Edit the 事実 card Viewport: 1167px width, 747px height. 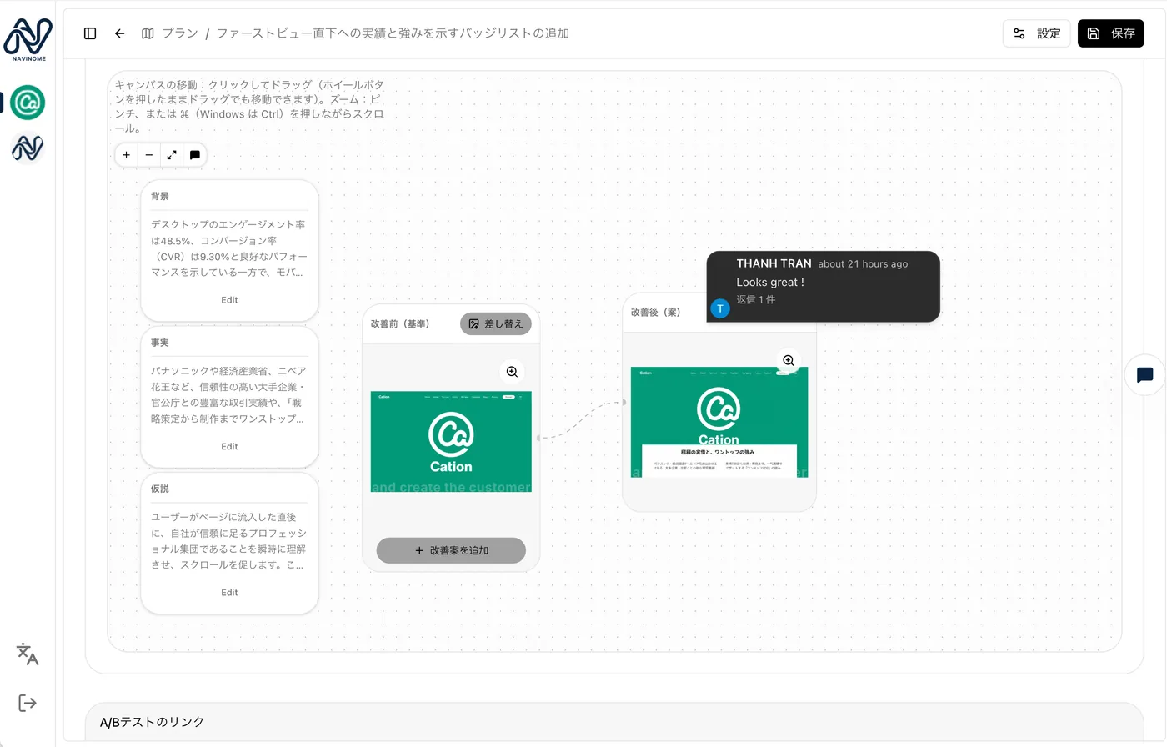229,447
